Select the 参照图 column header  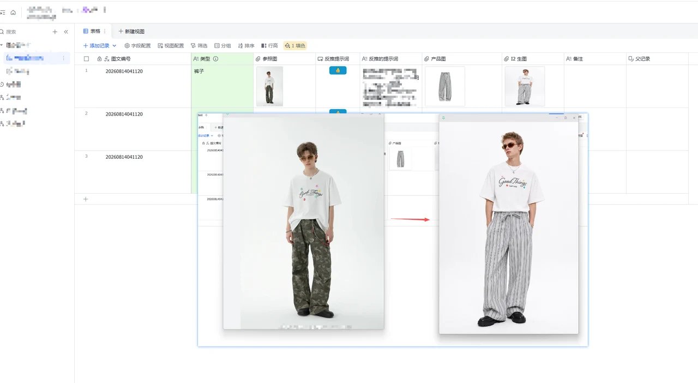(284, 59)
